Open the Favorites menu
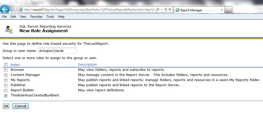Image resolution: width=263 pixels, height=113 pixels. [36, 17]
